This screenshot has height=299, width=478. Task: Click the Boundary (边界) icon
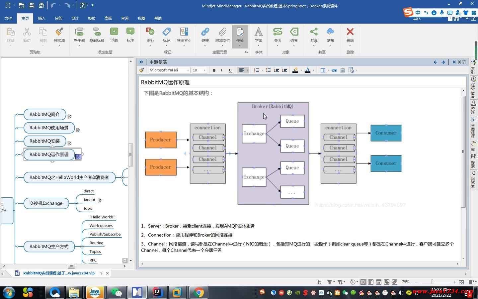tap(294, 32)
